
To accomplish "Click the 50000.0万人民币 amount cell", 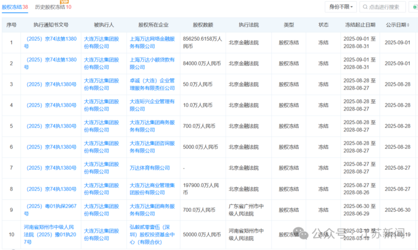I will (x=202, y=234).
